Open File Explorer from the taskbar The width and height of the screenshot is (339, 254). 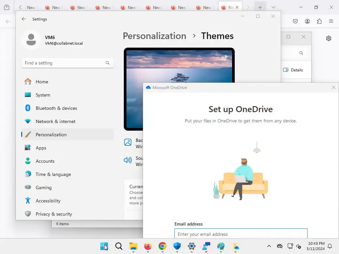133,246
